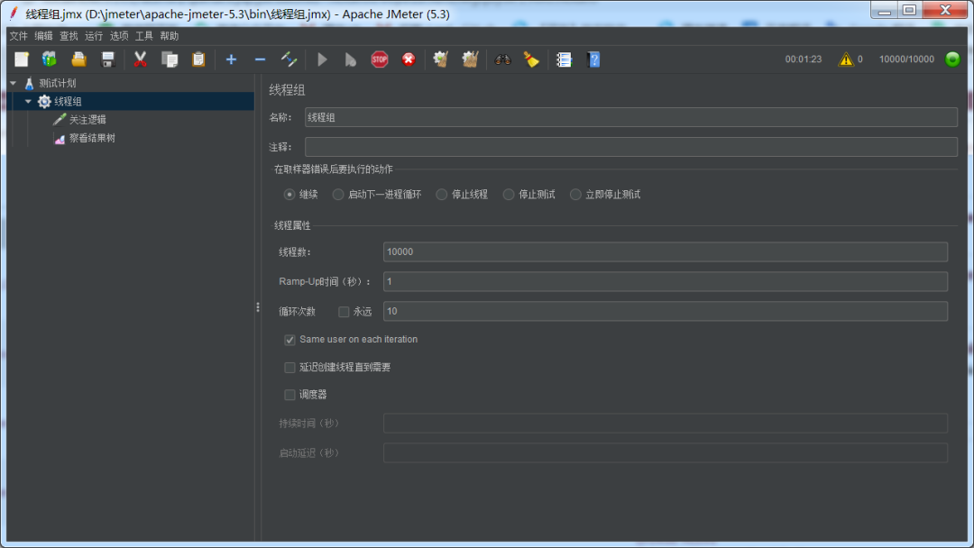
Task: Click the 线程数 field showing 10000
Action: tap(666, 252)
